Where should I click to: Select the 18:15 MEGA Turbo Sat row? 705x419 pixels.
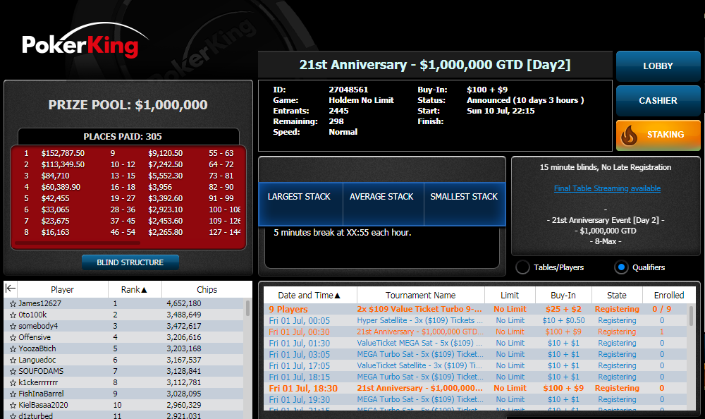pos(477,377)
